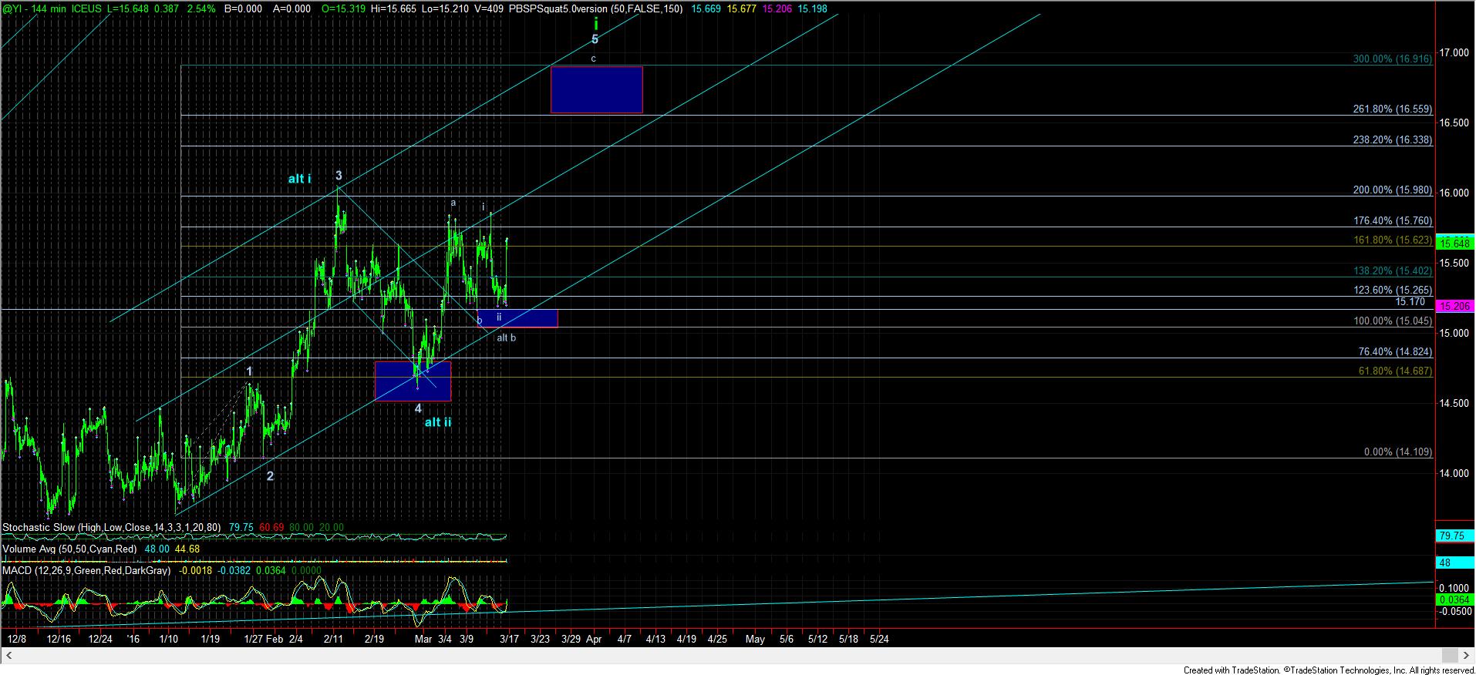The height and width of the screenshot is (675, 1476).
Task: Select the 161.80% (15.623) Fibonacci level label
Action: click(x=1393, y=240)
